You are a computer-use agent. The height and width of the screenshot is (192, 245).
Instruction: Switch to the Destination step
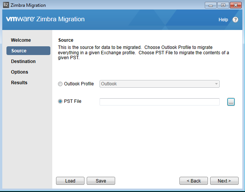(23, 61)
